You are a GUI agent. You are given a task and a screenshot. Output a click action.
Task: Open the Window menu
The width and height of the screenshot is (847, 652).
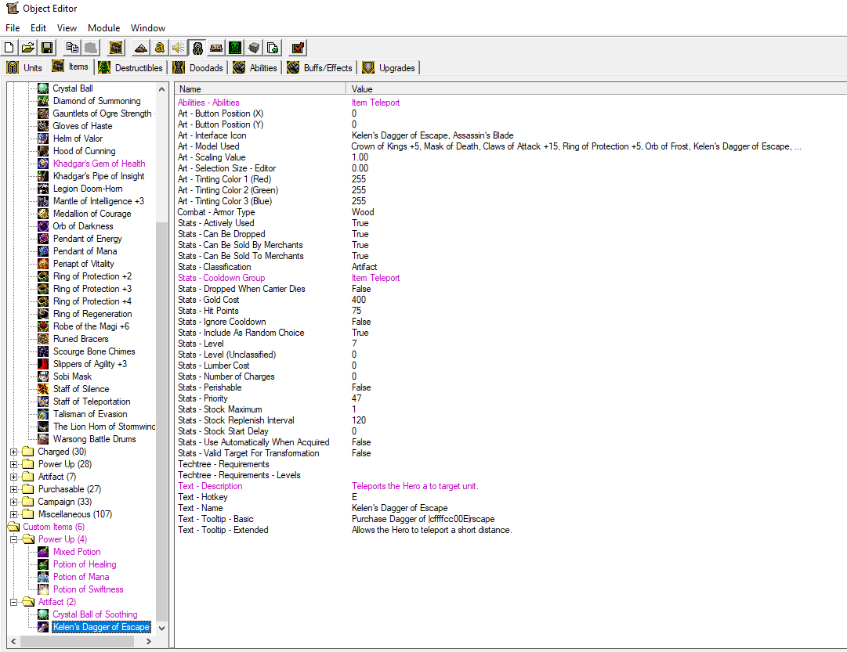[x=148, y=28]
